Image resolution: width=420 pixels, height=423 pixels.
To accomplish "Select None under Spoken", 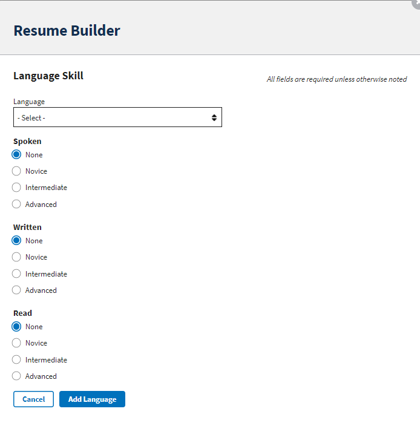I will [x=16, y=155].
